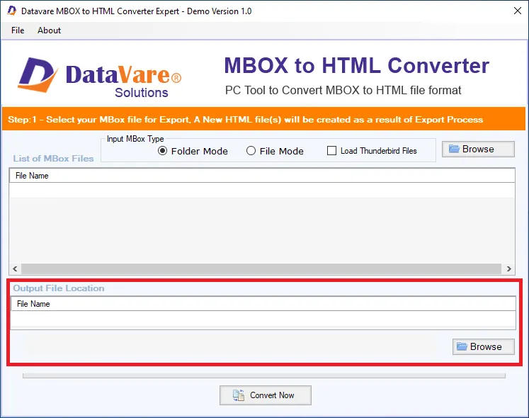
Task: Click List of MBox Files label
Action: [x=53, y=159]
